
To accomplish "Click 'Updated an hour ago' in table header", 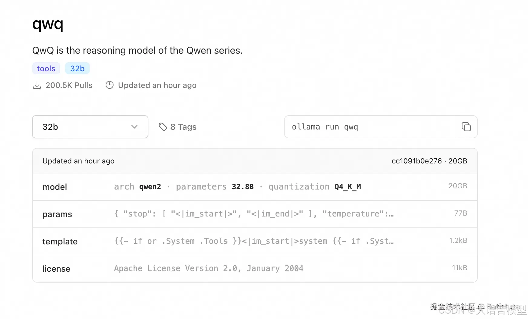I will [x=78, y=161].
